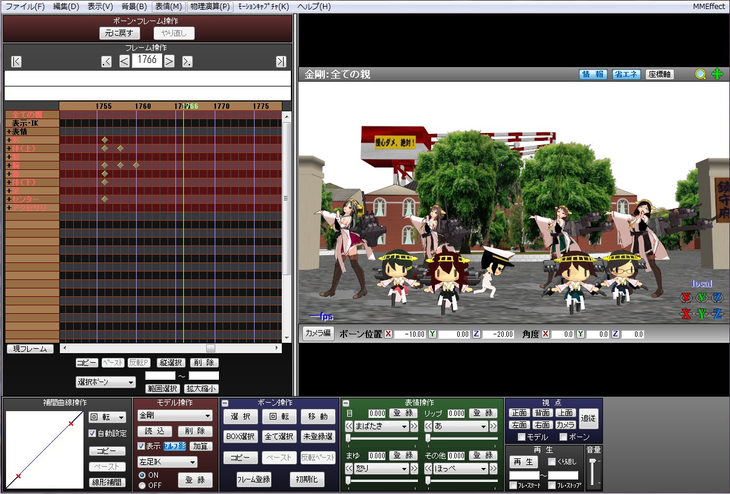Toggle 自動設定 checkbox in interpolation panel
Image resolution: width=730 pixels, height=494 pixels.
click(93, 434)
